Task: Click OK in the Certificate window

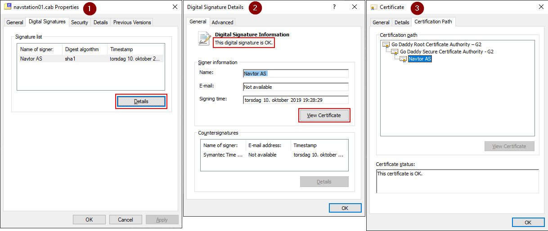Action: tap(528, 222)
